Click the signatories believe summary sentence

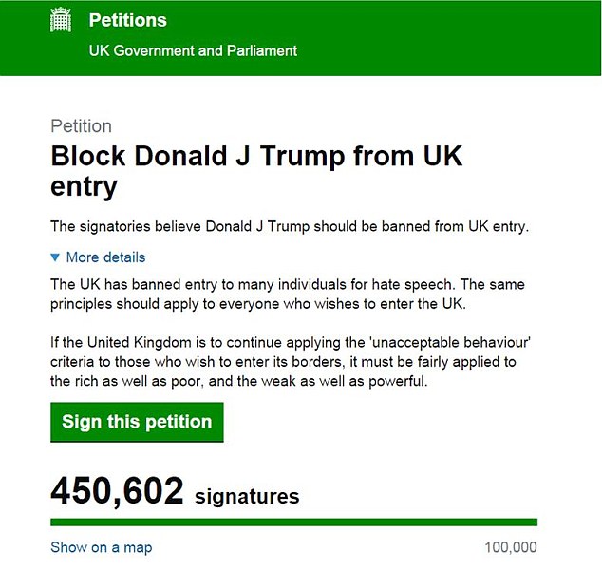(290, 226)
